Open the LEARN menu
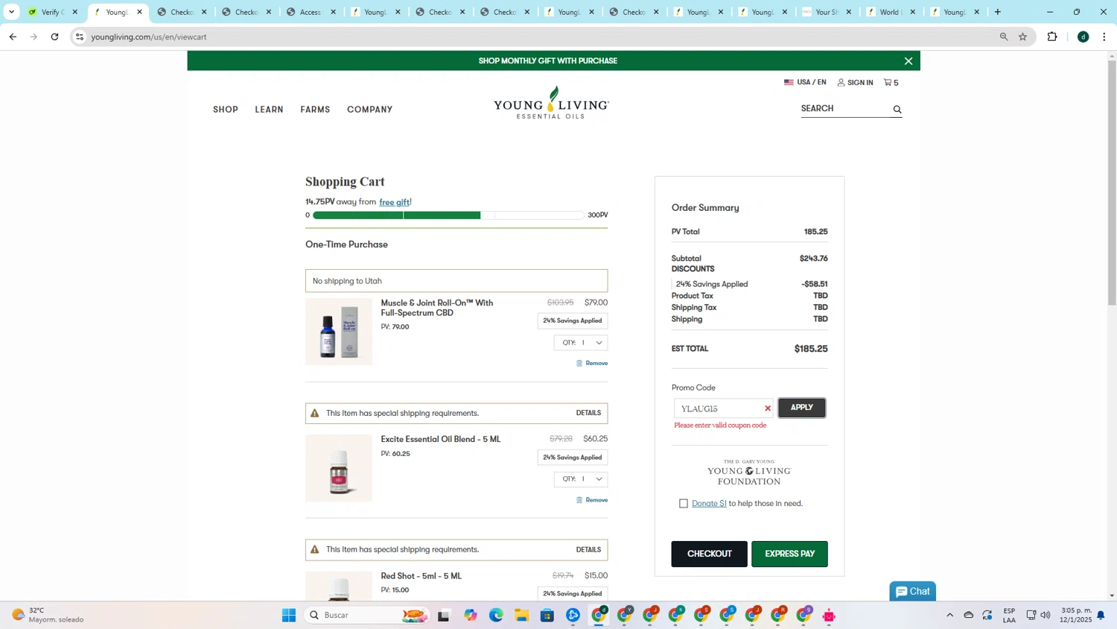The image size is (1117, 629). pos(269,110)
